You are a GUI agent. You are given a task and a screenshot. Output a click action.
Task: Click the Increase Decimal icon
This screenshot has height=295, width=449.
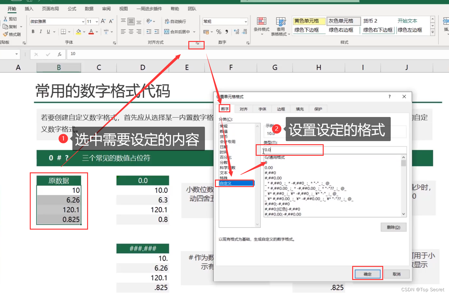[237, 32]
